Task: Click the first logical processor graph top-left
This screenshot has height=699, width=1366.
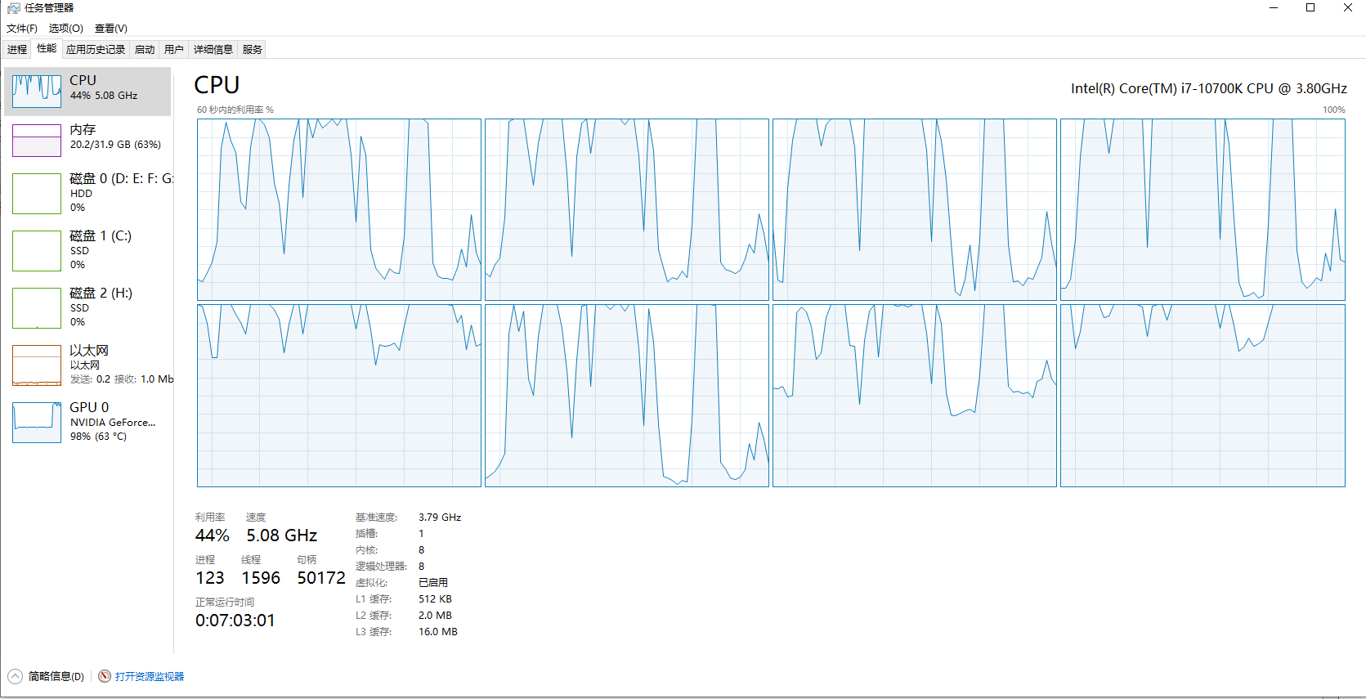Action: (339, 210)
